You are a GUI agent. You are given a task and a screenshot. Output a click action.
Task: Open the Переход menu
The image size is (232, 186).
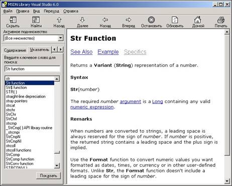51,11
